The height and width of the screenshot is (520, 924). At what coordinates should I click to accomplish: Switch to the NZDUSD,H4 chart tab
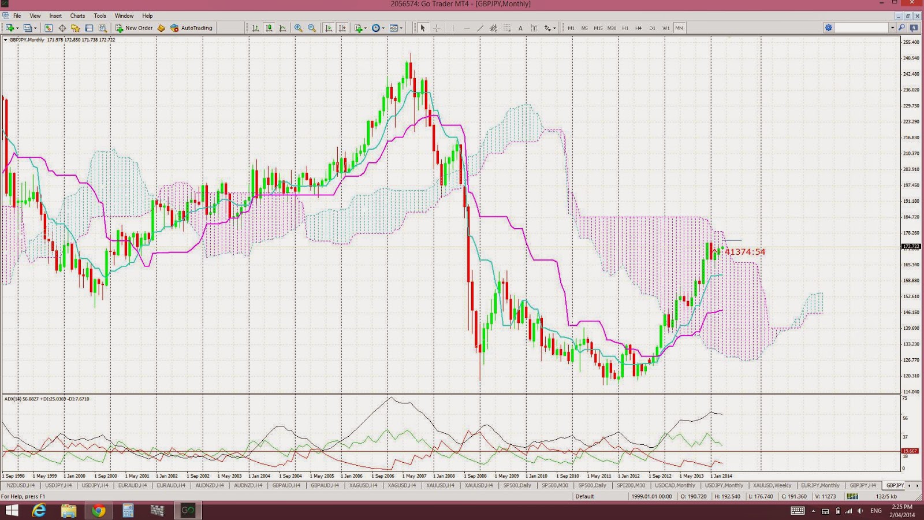[21, 485]
